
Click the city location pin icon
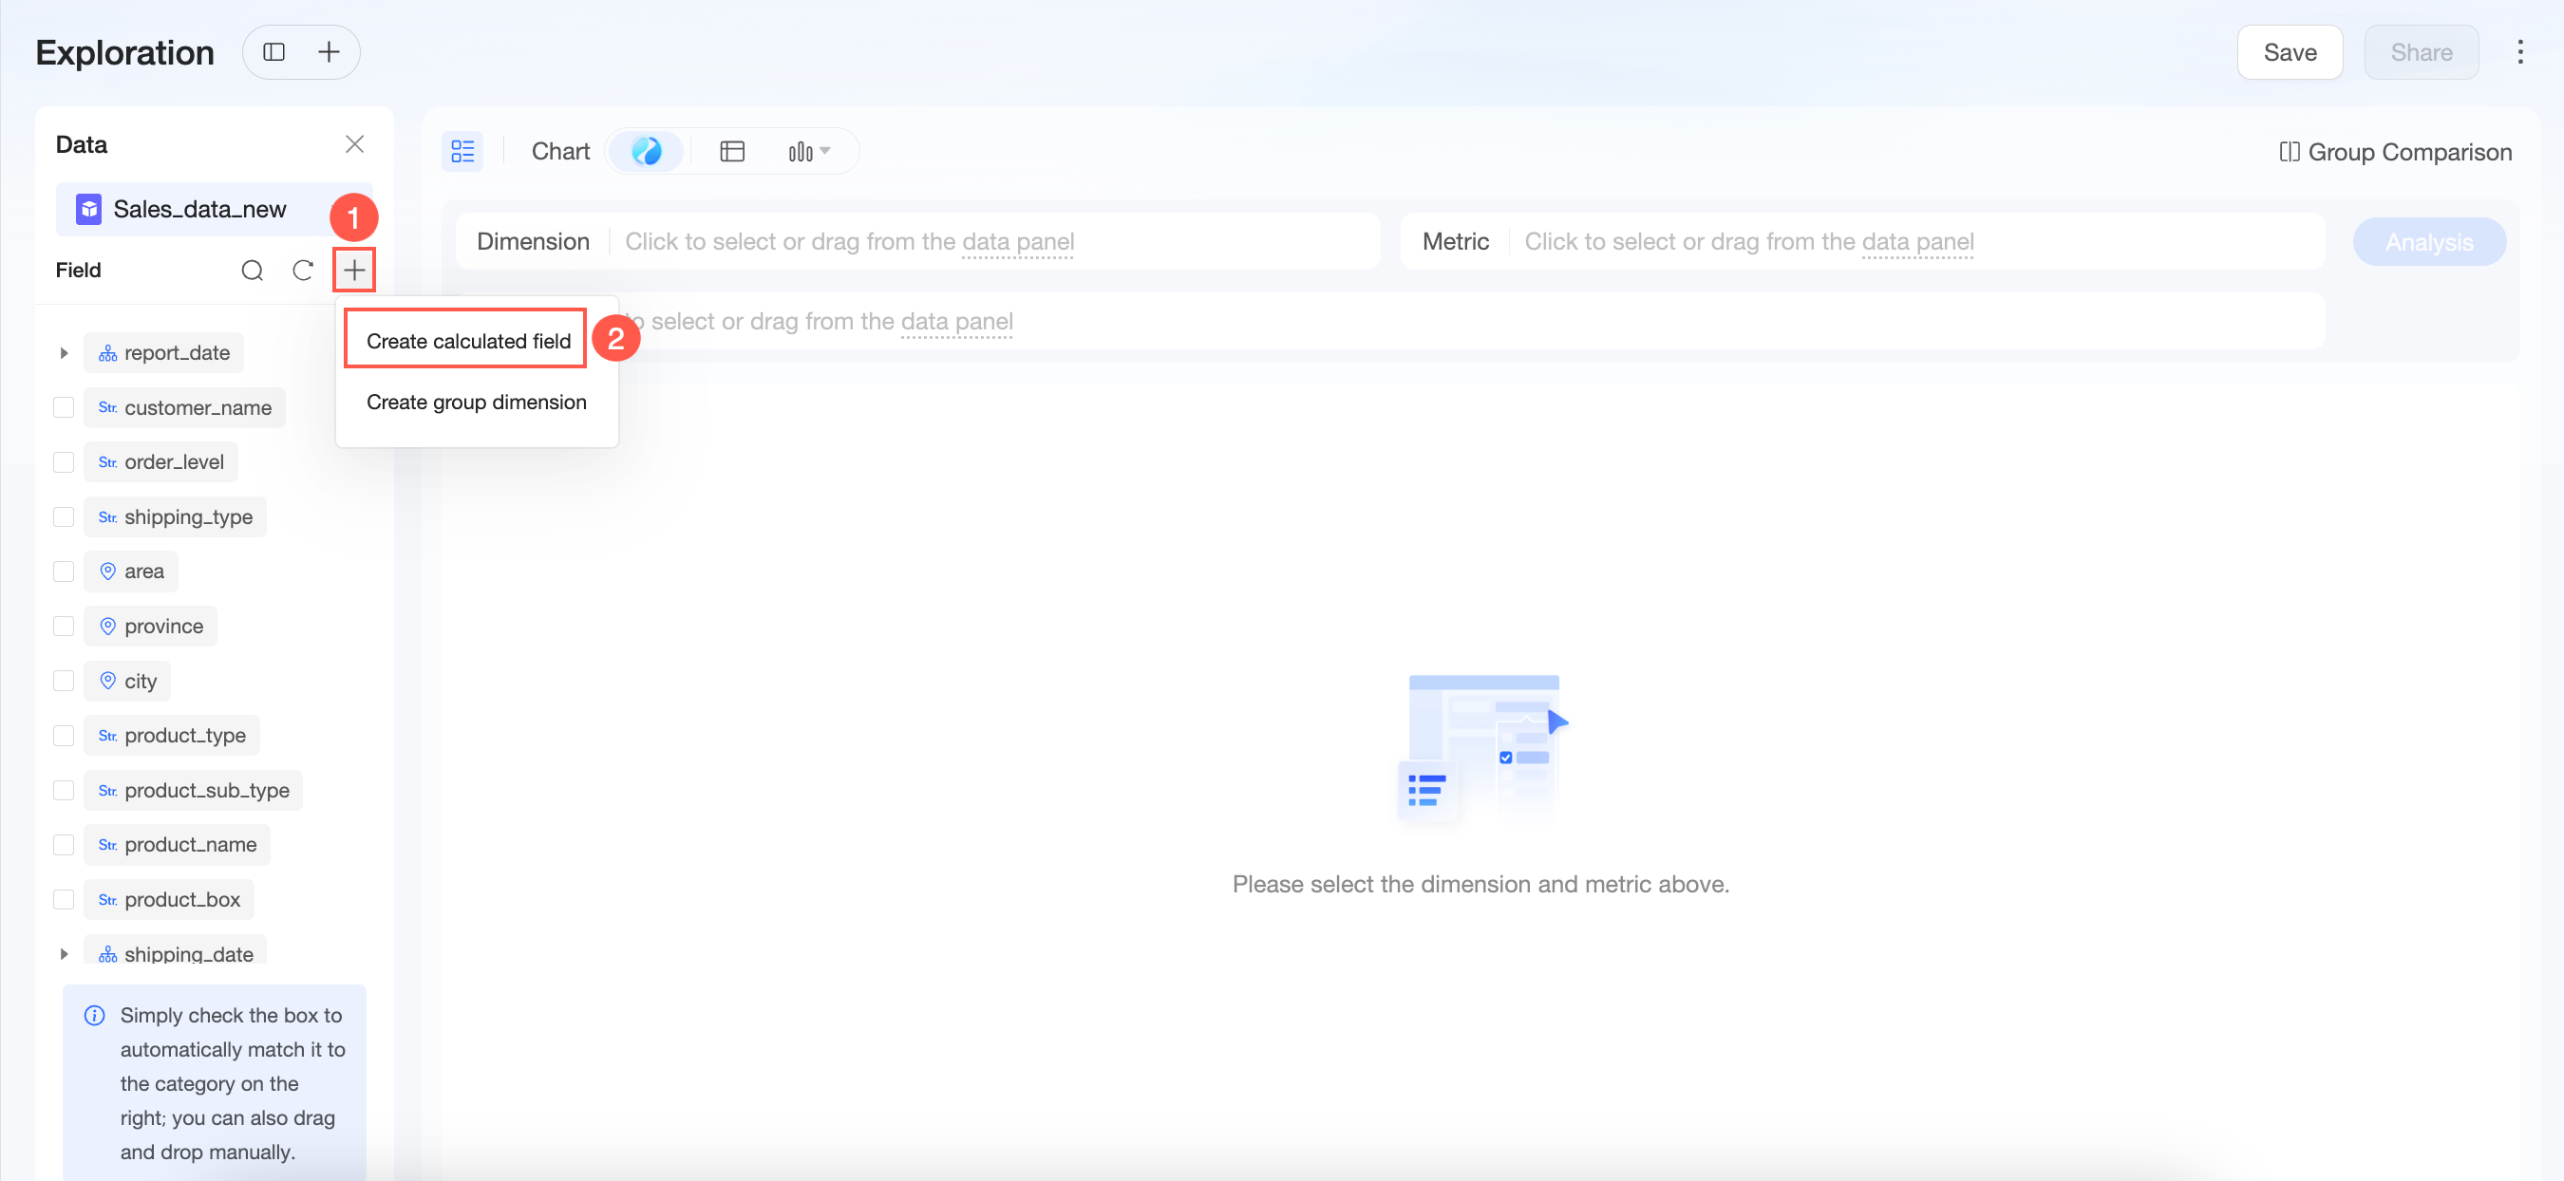(x=107, y=681)
